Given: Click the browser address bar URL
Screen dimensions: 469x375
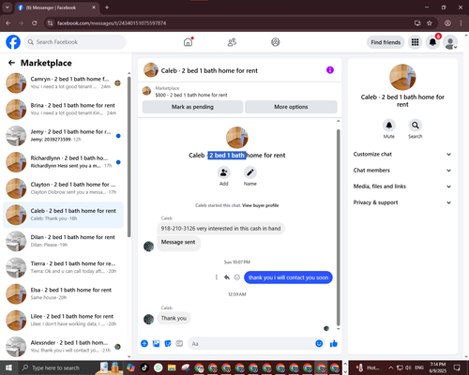Looking at the screenshot, I should tap(112, 23).
